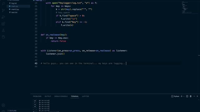Screen dimensions: 200x112
Task: Click the 'elif k.find("Key") == -1:' line
Action: [x=72, y=22]
